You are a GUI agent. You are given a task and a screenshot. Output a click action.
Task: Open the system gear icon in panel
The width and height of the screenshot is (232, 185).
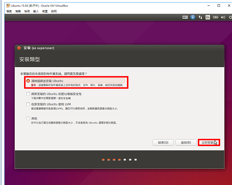(230, 17)
